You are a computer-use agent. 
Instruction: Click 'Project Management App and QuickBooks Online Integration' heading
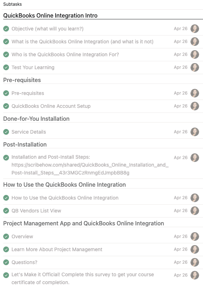[84, 224]
